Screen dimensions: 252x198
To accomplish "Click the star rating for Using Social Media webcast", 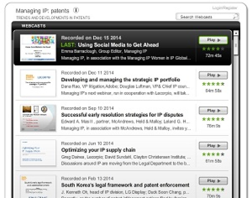I will coord(213,48).
